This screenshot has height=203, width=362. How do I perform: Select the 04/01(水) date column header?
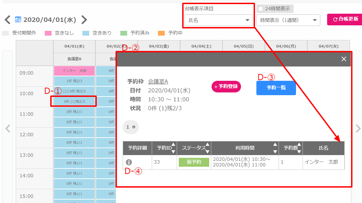74,46
